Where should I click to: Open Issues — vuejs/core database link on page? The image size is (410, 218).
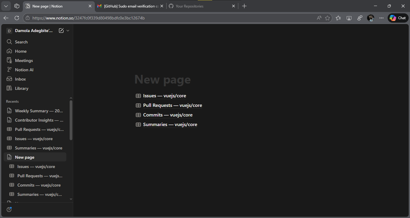(x=164, y=96)
